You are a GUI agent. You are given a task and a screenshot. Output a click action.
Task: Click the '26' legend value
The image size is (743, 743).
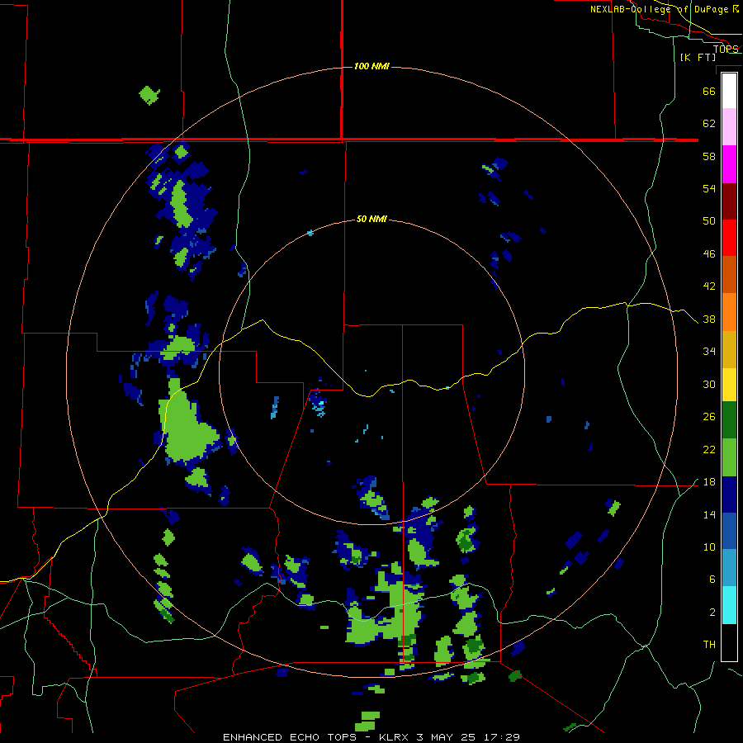pyautogui.click(x=709, y=417)
